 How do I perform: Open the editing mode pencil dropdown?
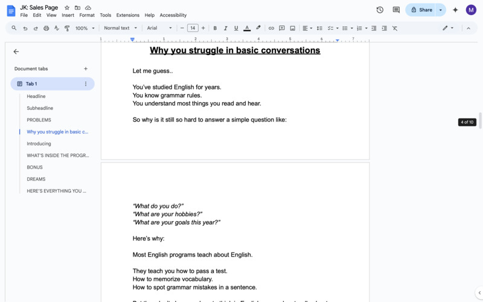coord(448,28)
